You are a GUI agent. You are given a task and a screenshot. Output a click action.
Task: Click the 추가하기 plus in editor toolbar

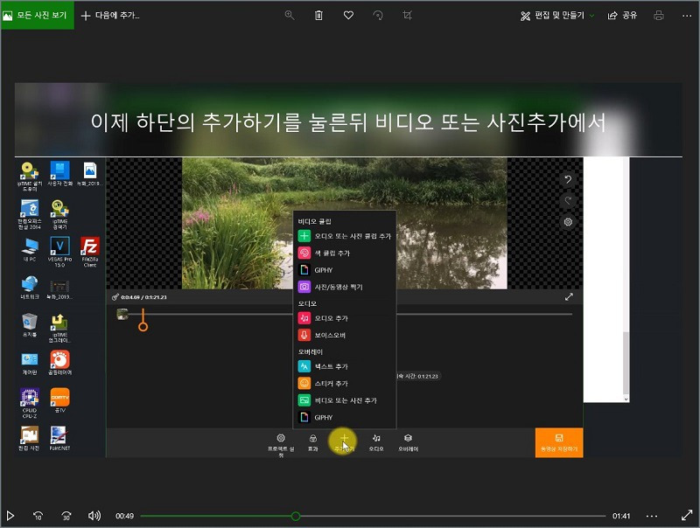(344, 443)
